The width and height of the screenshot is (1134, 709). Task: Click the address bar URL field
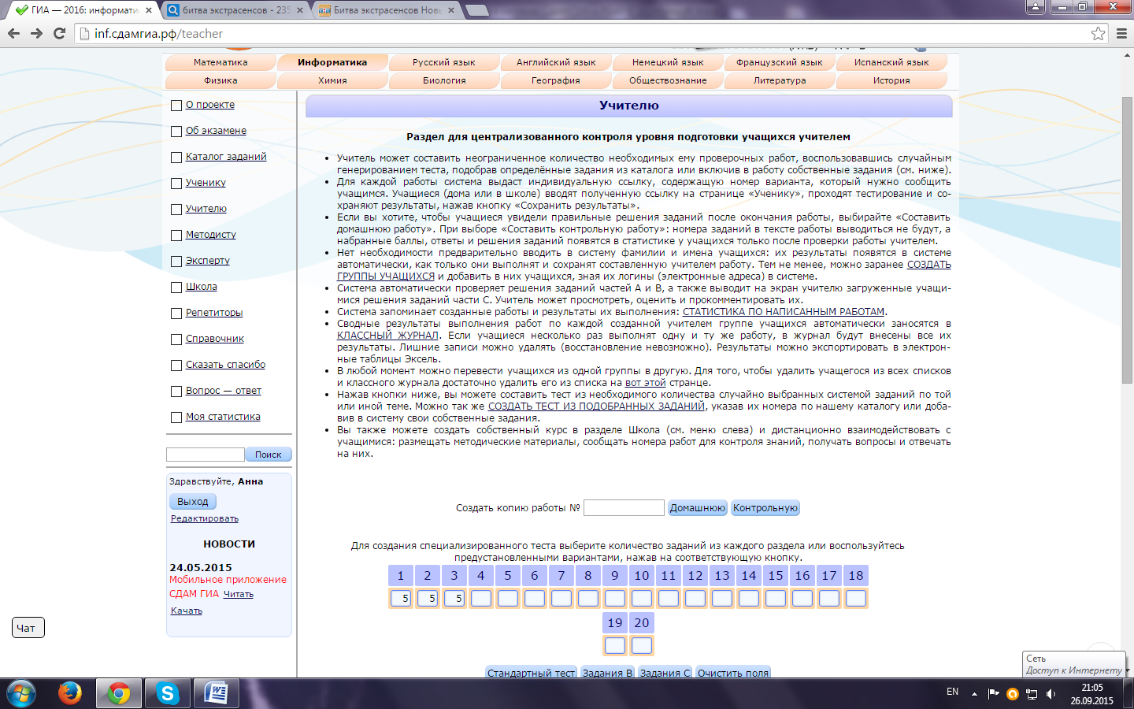click(583, 33)
